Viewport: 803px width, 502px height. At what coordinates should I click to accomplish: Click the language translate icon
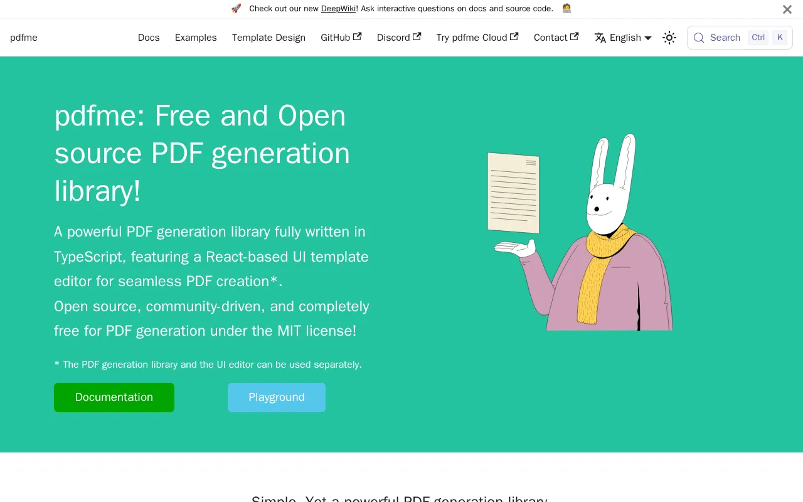point(600,38)
